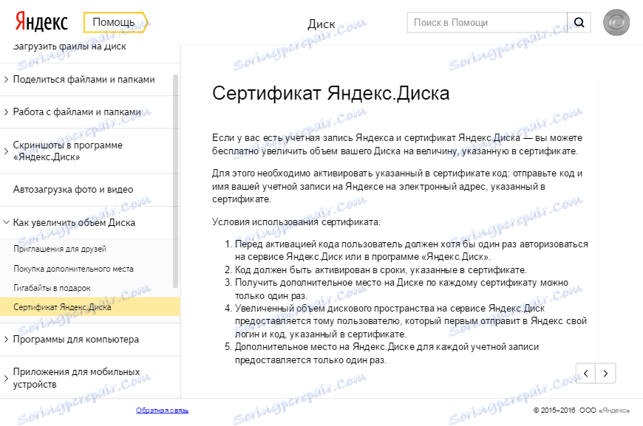643x426 pixels.
Task: Expand chevron for Скриншоты в программе
Action: click(x=6, y=151)
